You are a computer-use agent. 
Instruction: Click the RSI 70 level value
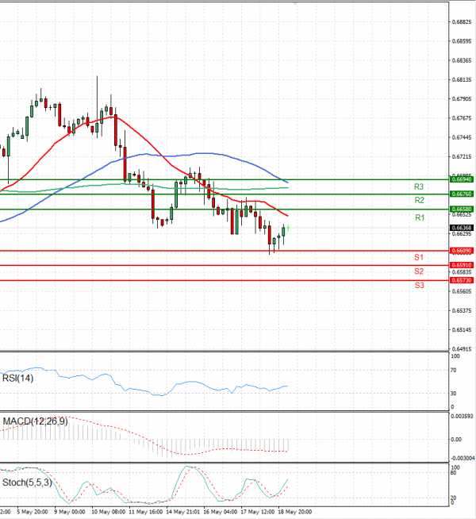pos(454,370)
